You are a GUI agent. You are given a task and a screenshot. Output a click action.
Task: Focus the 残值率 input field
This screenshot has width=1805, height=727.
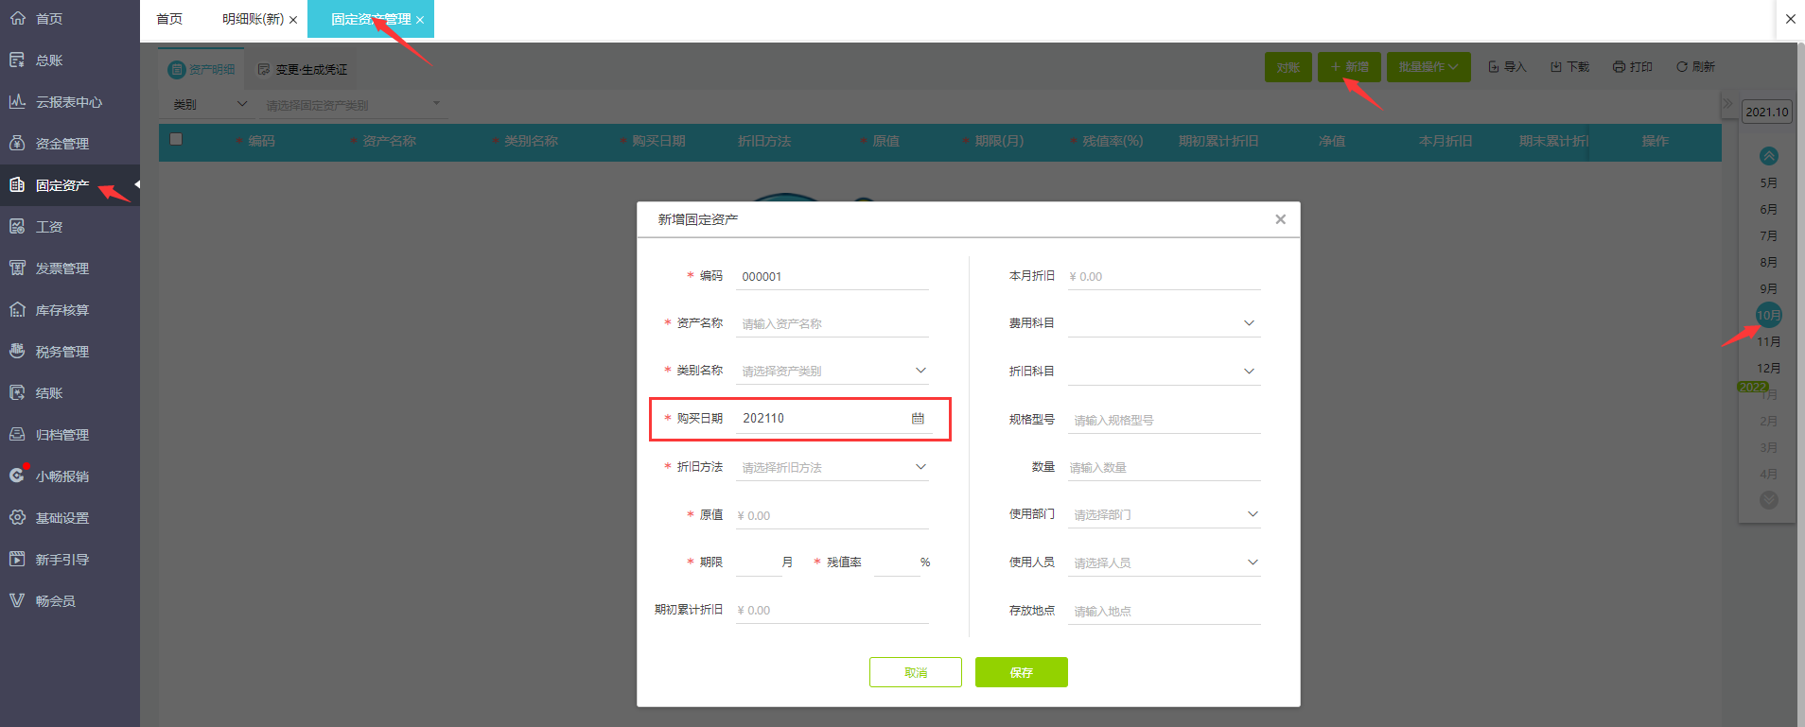[896, 563]
